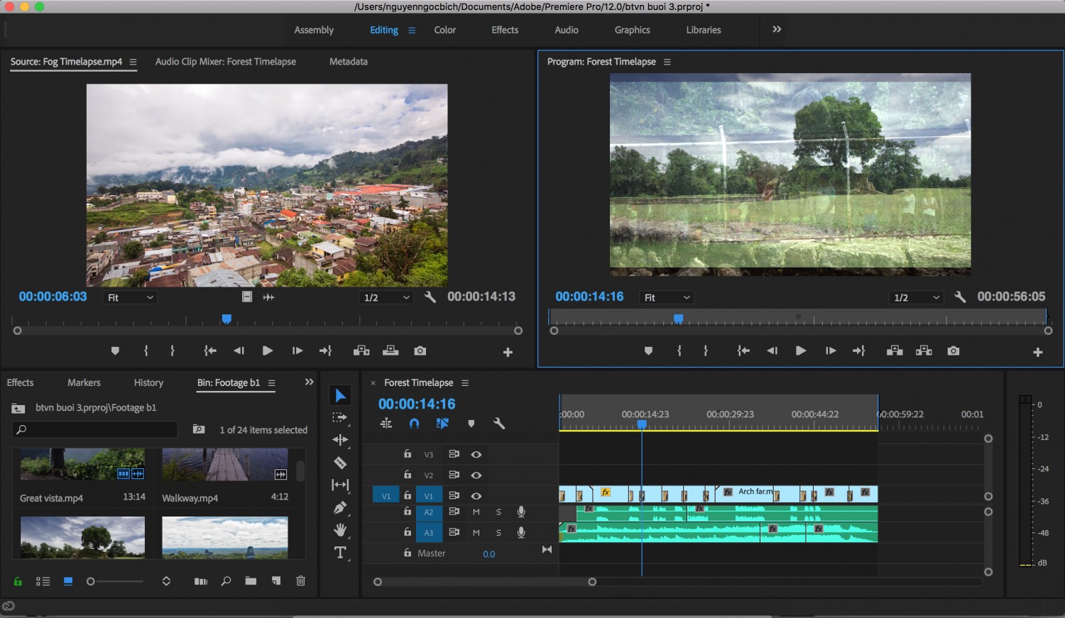Screen dimensions: 1065x618
Task: Click the Lift button in Program monitor
Action: pos(895,351)
